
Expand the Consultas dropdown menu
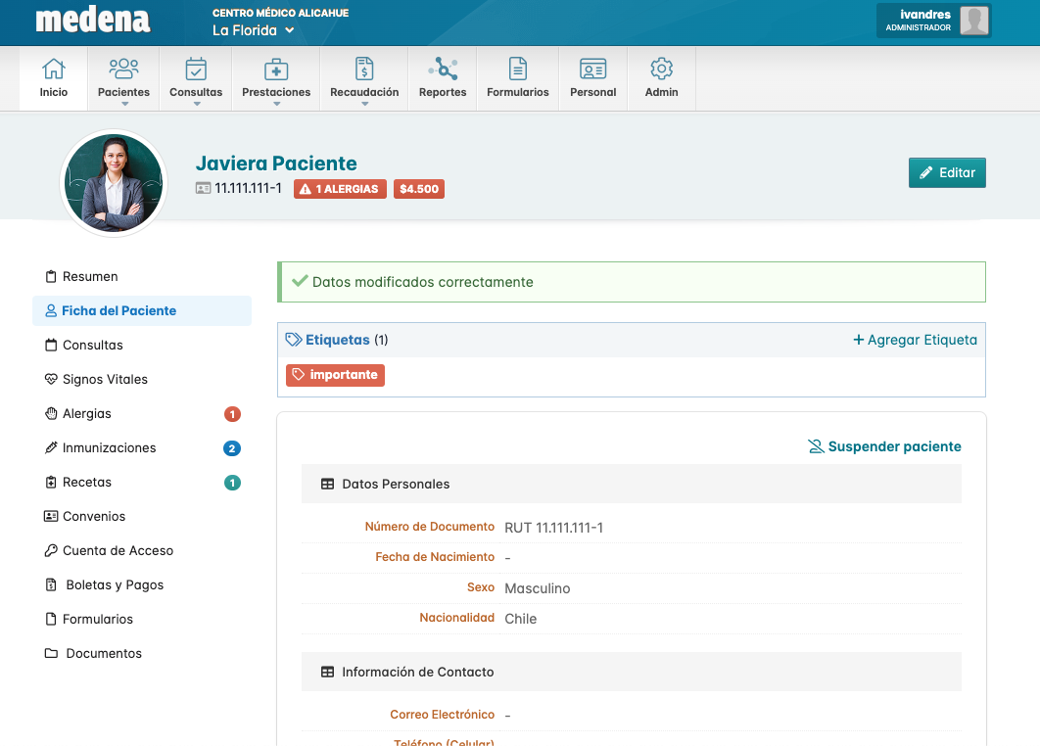[196, 80]
